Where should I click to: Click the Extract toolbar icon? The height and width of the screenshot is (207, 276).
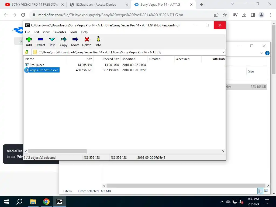[40, 42]
